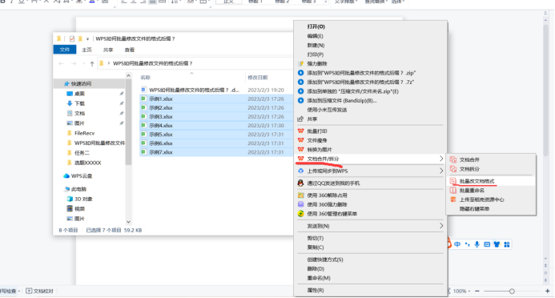The height and width of the screenshot is (298, 555).
Task: Select 隐藏右键菜单 in the submenu
Action: (474, 209)
